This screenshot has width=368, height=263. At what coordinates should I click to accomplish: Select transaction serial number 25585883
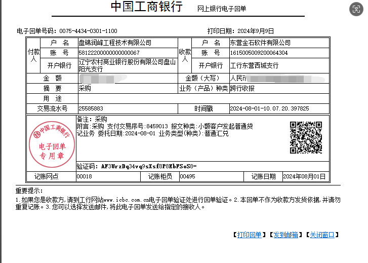point(91,108)
